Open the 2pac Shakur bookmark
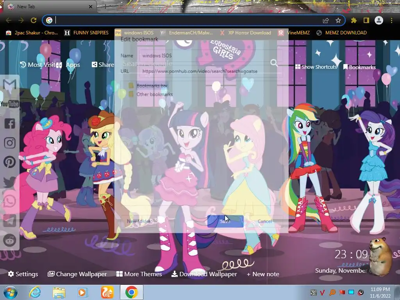This screenshot has width=400, height=300. (x=32, y=33)
